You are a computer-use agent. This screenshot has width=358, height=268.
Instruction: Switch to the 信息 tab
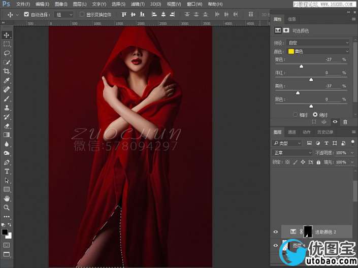pyautogui.click(x=291, y=19)
